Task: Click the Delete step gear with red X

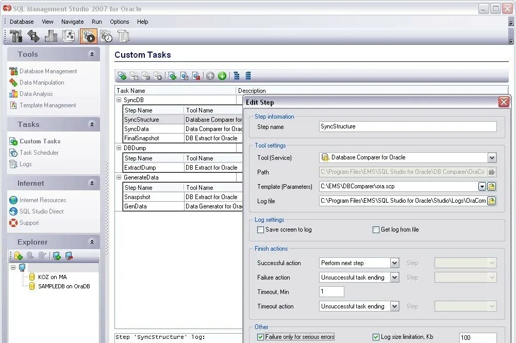Action: point(196,76)
